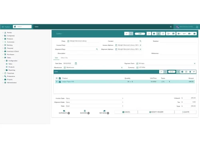Open the Productions menu entry
This screenshot has height=150, width=200.
(x=11, y=76)
